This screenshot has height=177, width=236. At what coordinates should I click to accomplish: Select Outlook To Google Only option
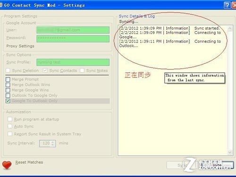point(8,95)
